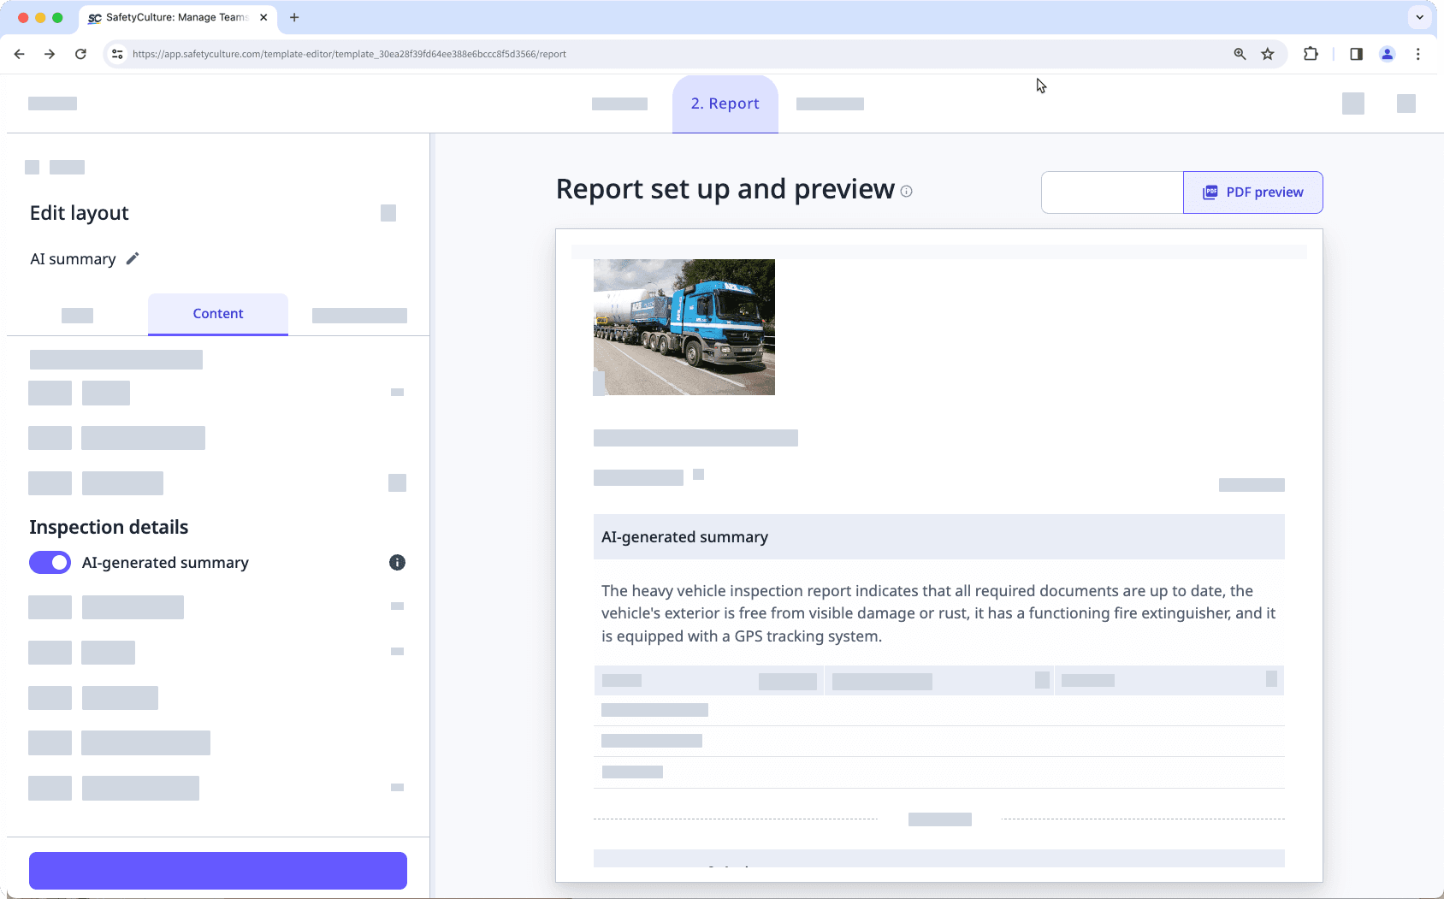Reload the page with the refresh icon
This screenshot has width=1444, height=899.
click(x=81, y=53)
